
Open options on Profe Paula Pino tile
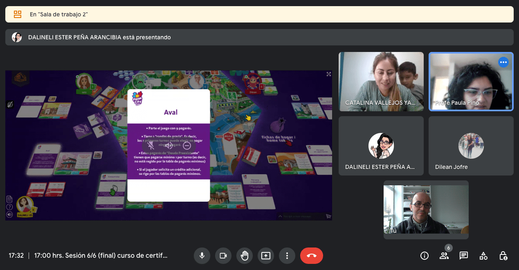coord(503,62)
